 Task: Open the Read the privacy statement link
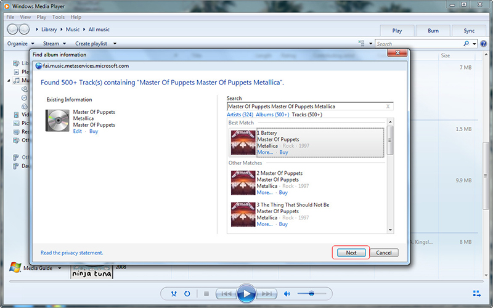pos(71,253)
